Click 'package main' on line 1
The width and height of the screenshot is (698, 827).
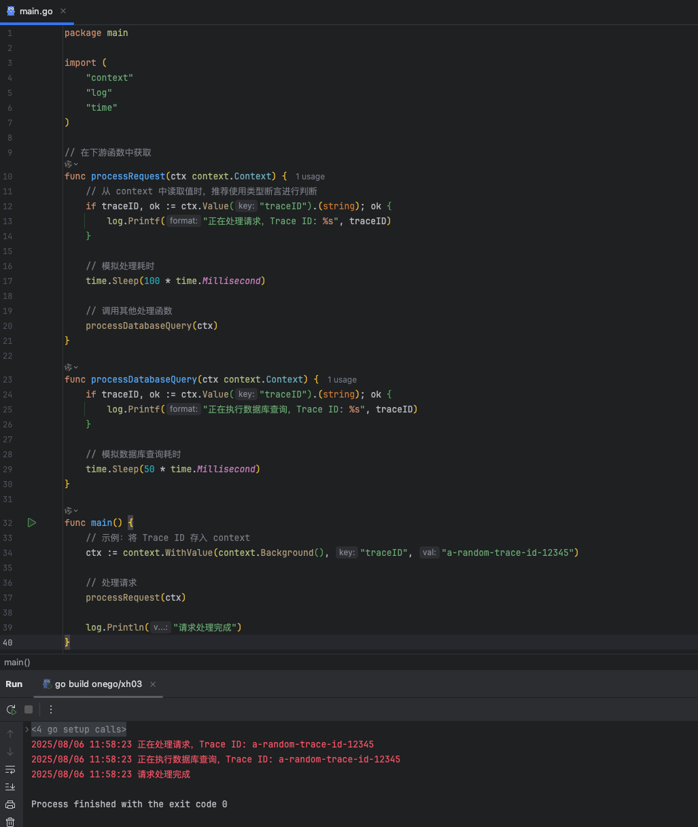(96, 33)
